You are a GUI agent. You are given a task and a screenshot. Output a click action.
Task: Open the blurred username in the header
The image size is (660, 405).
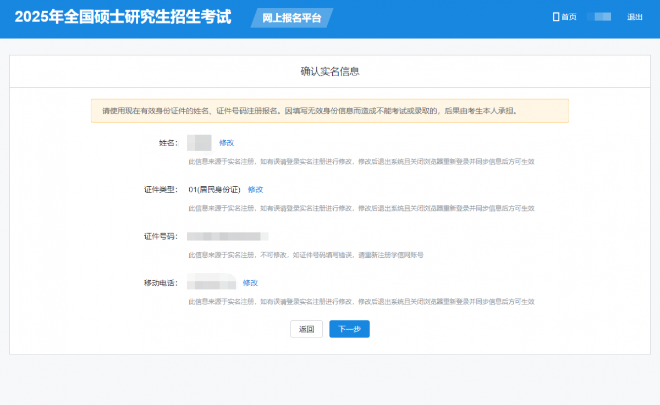tap(599, 17)
